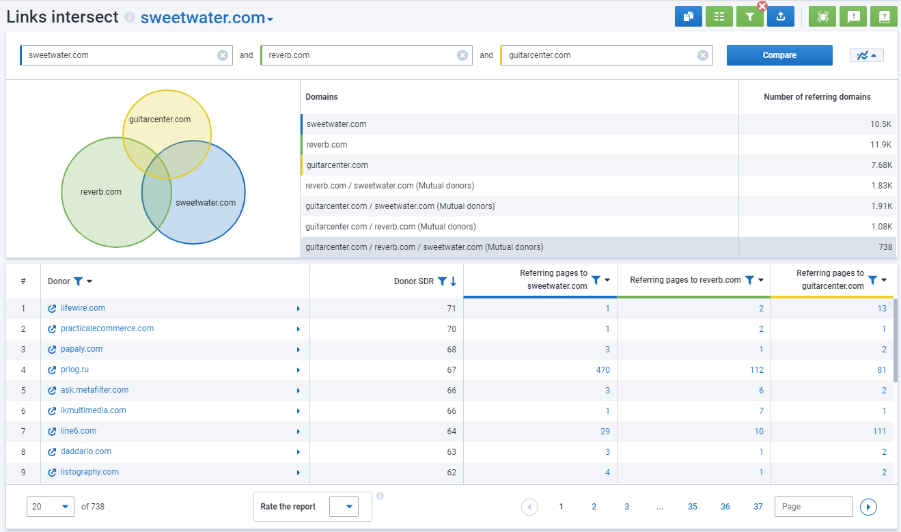Open external link icon for papaly.com
This screenshot has width=901, height=532.
click(53, 350)
